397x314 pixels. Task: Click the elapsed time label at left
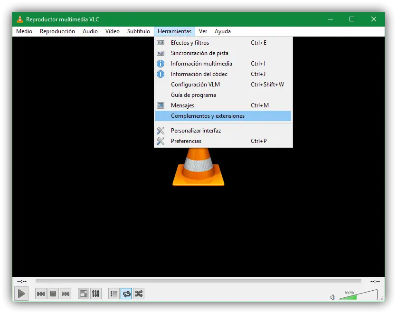point(22,281)
